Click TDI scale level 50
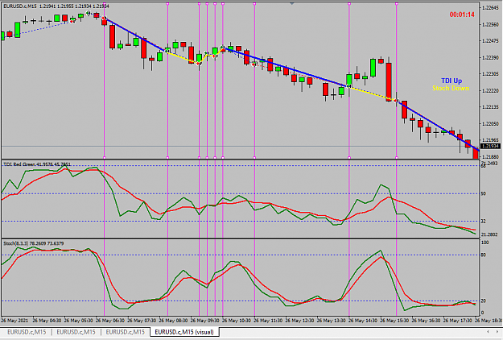 click(484, 193)
